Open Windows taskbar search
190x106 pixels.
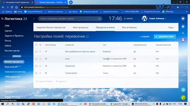tap(7, 104)
